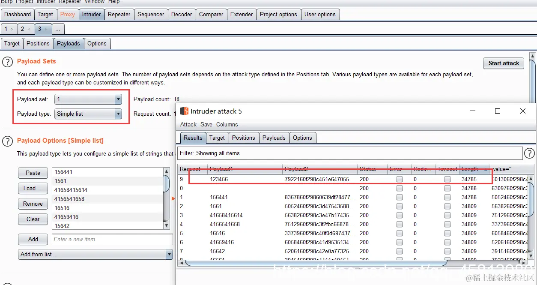Click the 'Enter a new item' field
This screenshot has height=285, width=537.
click(x=112, y=239)
